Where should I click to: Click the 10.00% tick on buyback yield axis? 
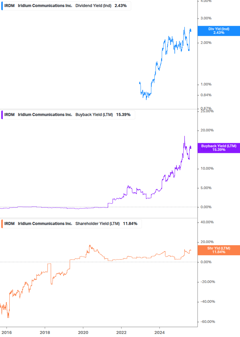click(207, 168)
